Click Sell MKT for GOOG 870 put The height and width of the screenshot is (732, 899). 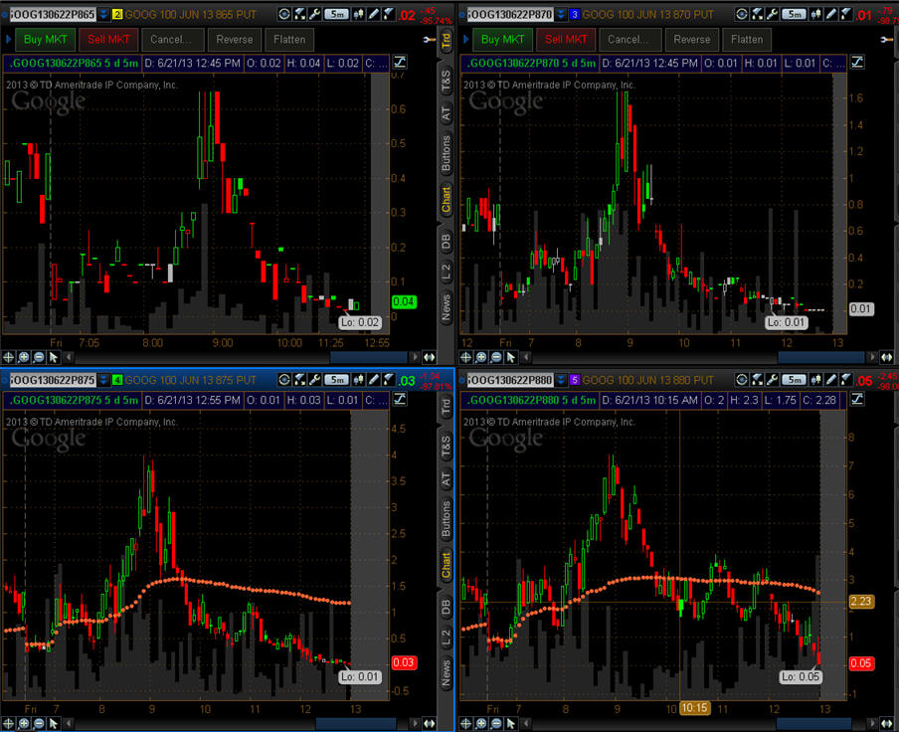click(x=566, y=39)
